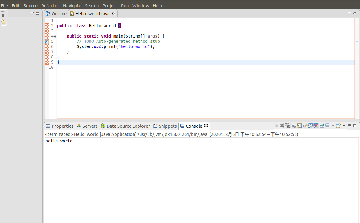Collapse the main method fold at line 4

tap(55, 36)
